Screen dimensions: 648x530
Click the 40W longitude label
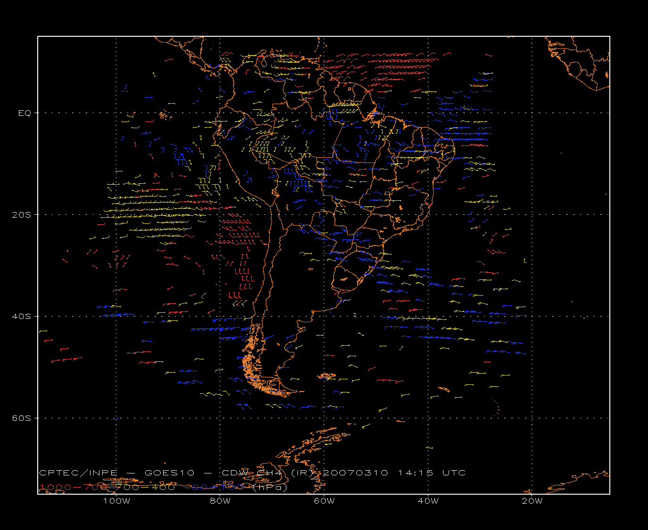point(428,501)
